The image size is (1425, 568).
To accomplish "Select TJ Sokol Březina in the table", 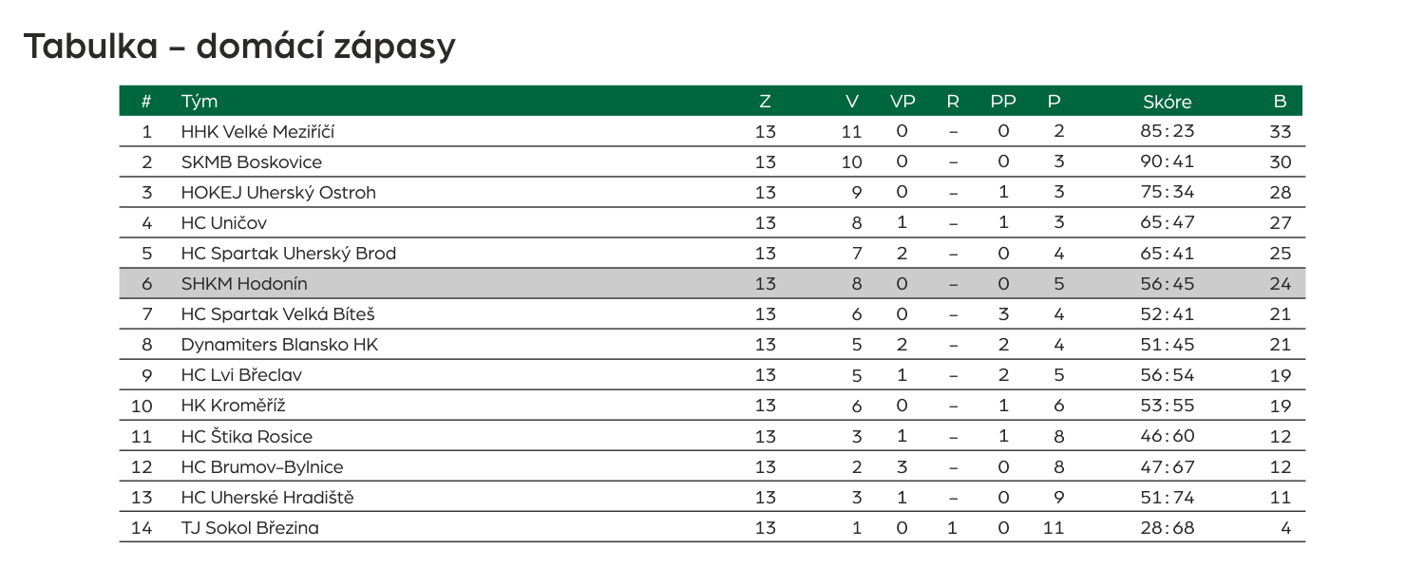I will pos(250,528).
